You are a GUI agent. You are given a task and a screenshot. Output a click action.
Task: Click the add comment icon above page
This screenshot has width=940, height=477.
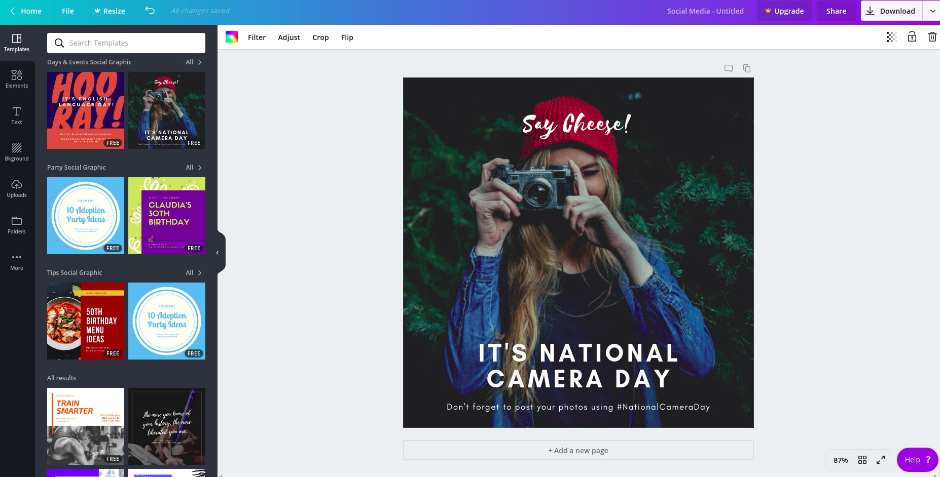pyautogui.click(x=729, y=68)
